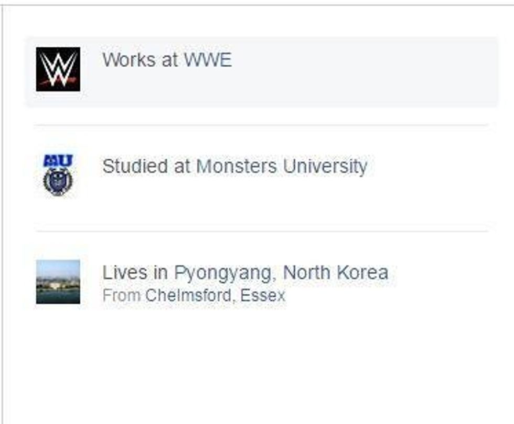Viewport: 514px width, 424px height.
Task: Click the word "Monsters" in the education entry
Action: [237, 167]
